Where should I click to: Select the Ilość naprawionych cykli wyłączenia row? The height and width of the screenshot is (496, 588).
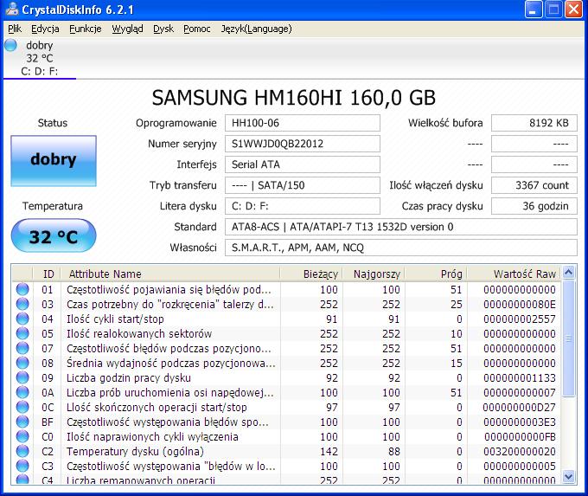tap(287, 436)
